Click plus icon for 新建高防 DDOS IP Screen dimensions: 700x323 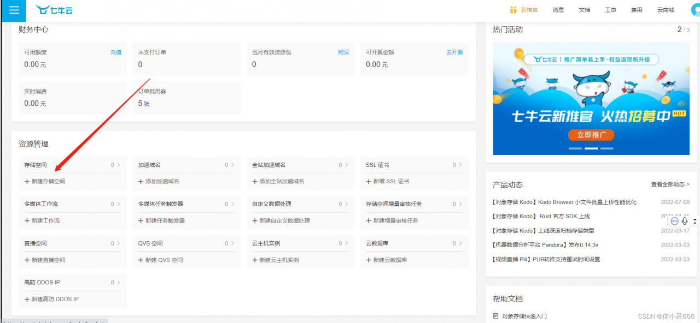(x=27, y=299)
